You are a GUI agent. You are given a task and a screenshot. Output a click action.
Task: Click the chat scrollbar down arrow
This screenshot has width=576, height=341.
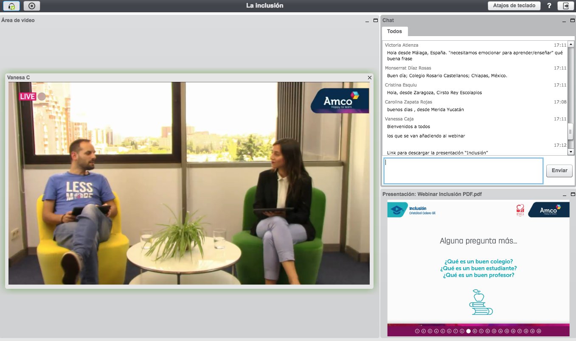pyautogui.click(x=570, y=152)
